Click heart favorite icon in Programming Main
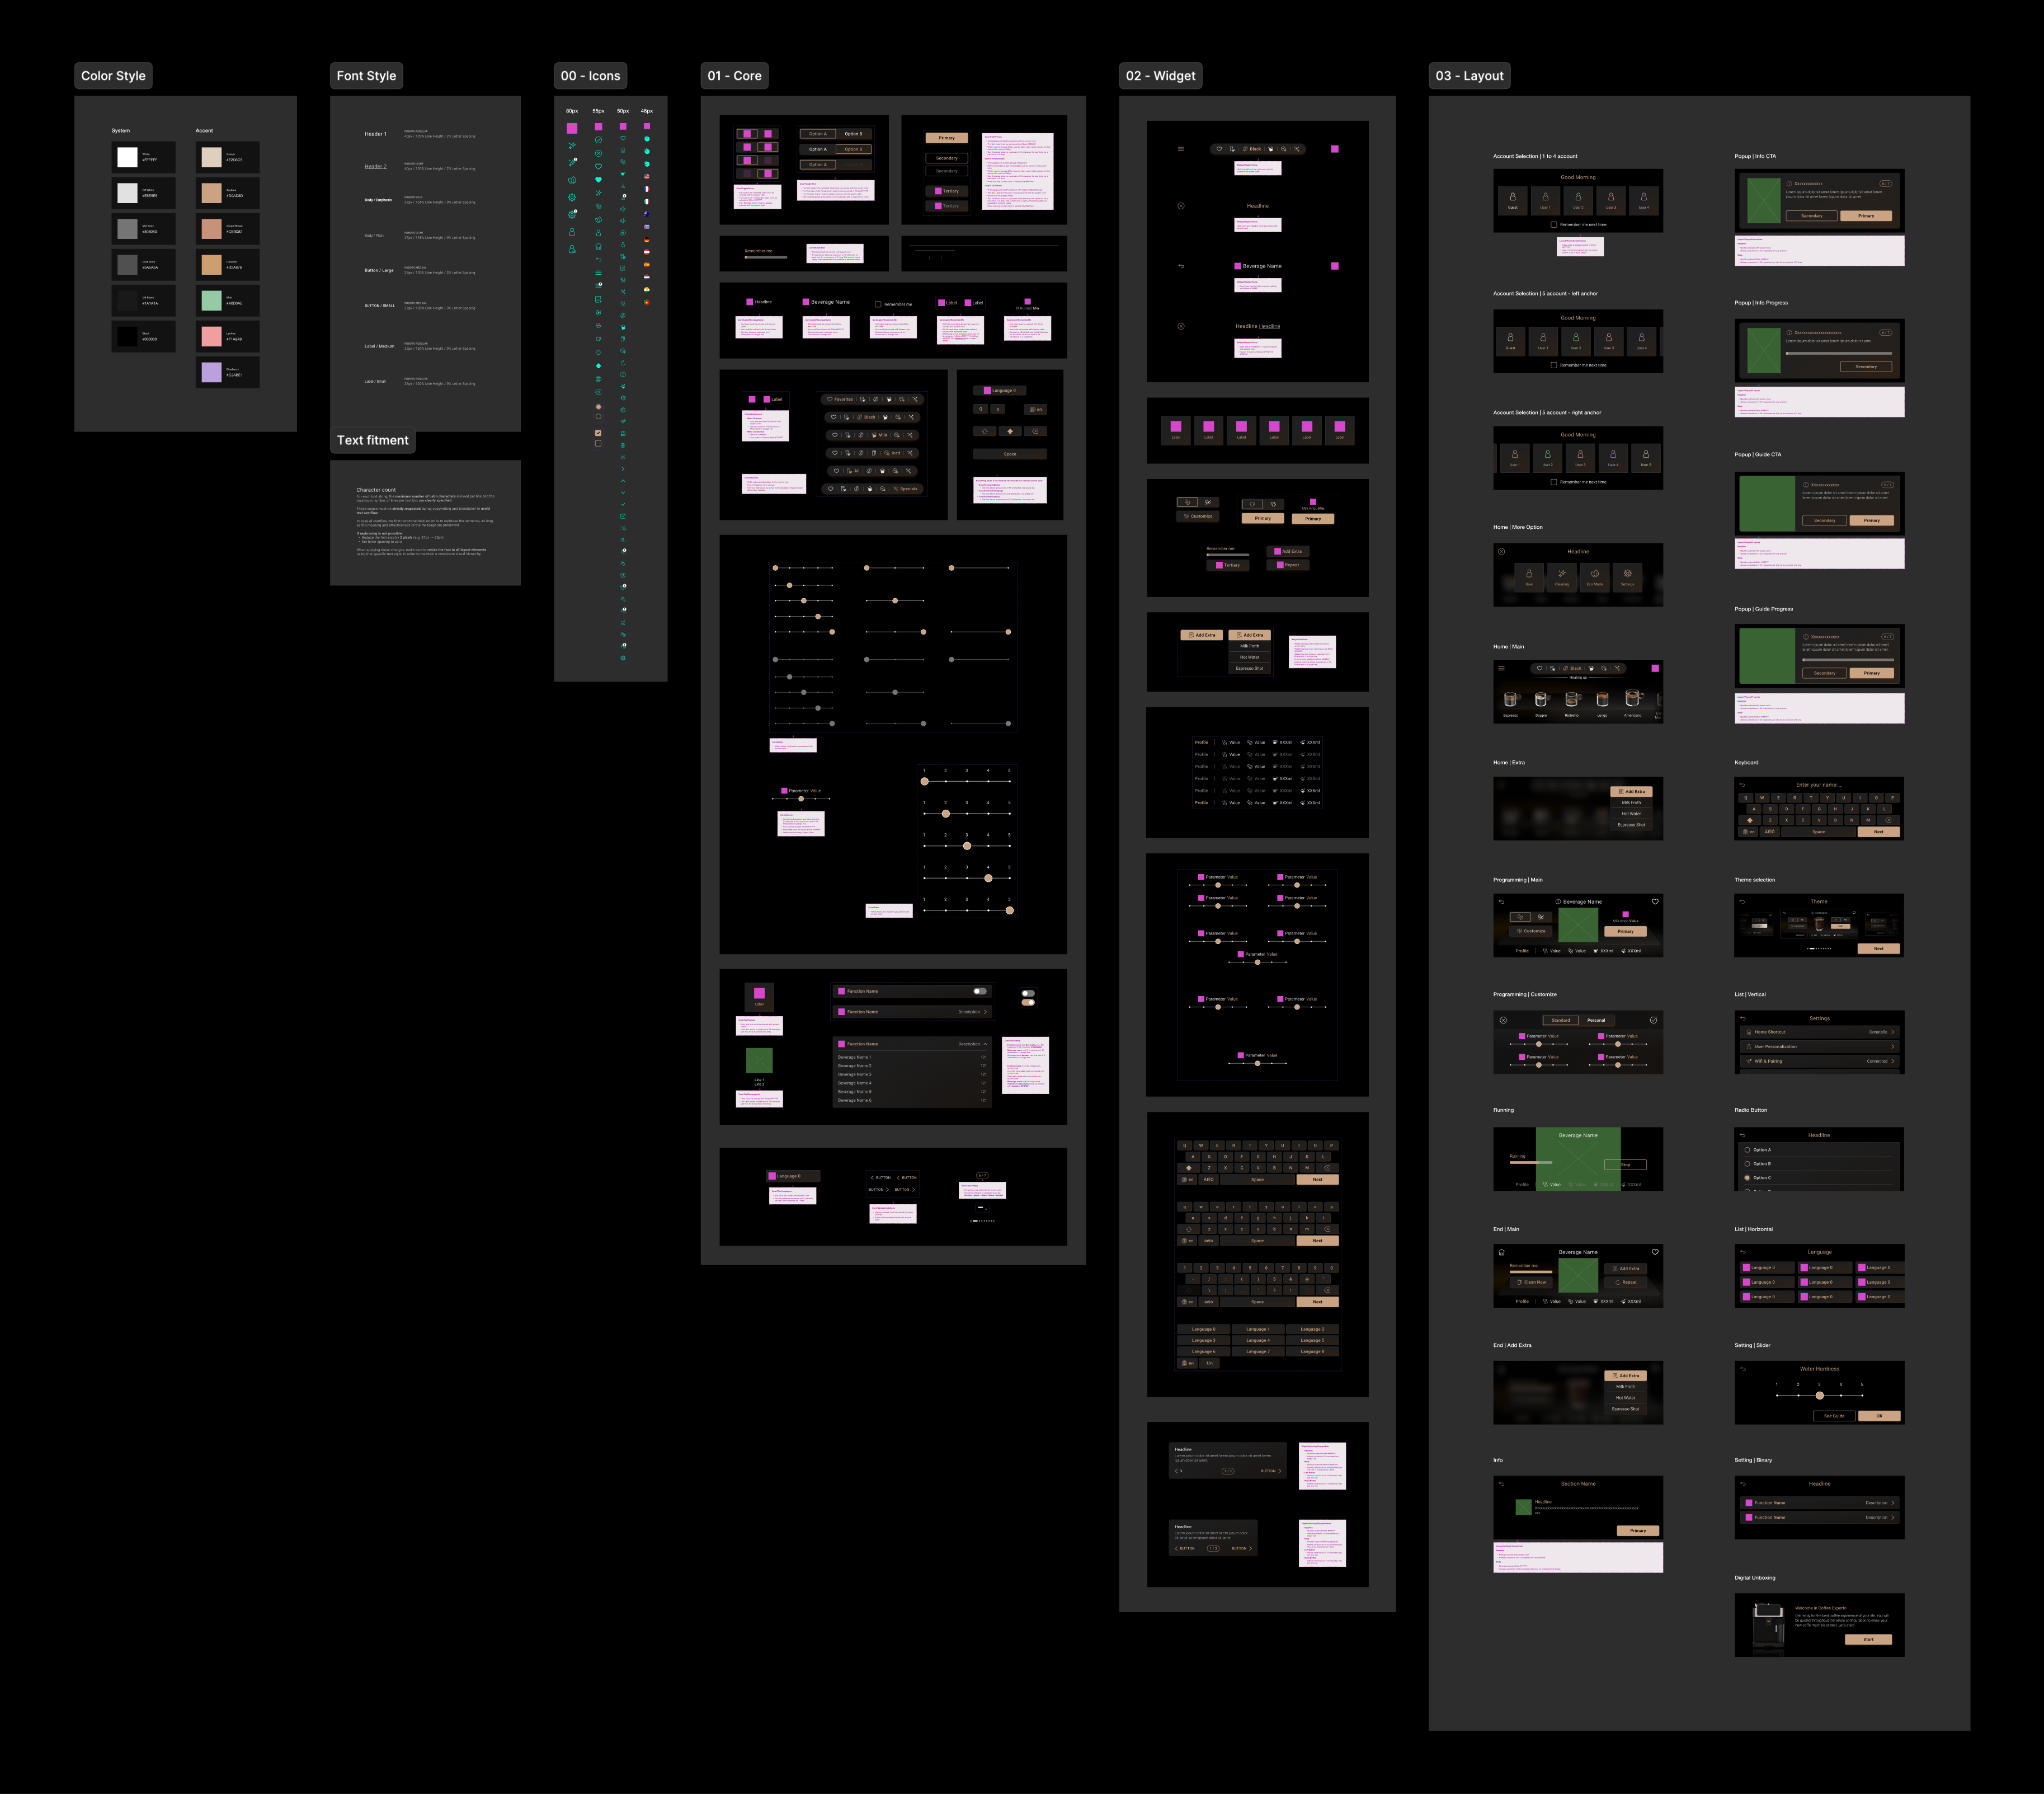Screen dimensions: 2044x1794 (x=1655, y=901)
